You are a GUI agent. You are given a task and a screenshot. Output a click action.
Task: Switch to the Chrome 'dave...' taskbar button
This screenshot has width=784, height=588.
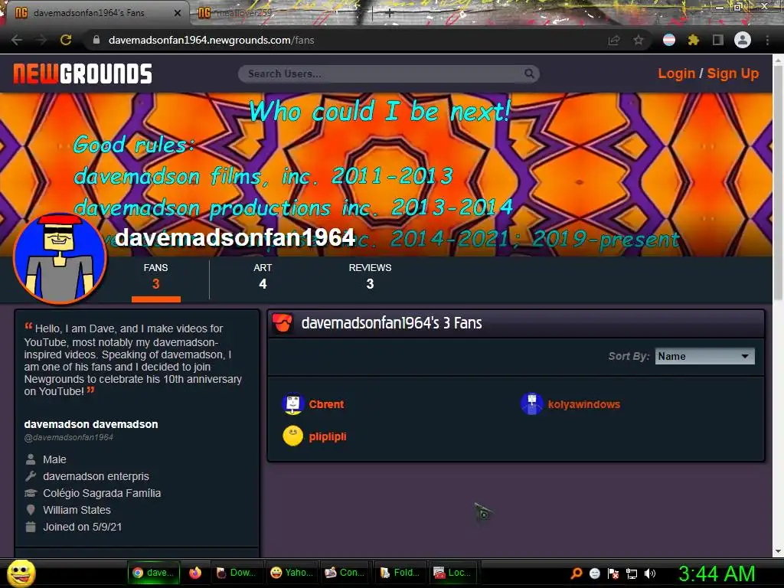click(x=153, y=573)
